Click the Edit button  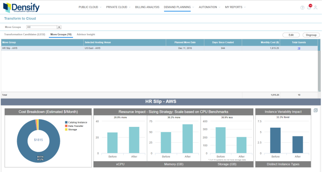click(291, 35)
